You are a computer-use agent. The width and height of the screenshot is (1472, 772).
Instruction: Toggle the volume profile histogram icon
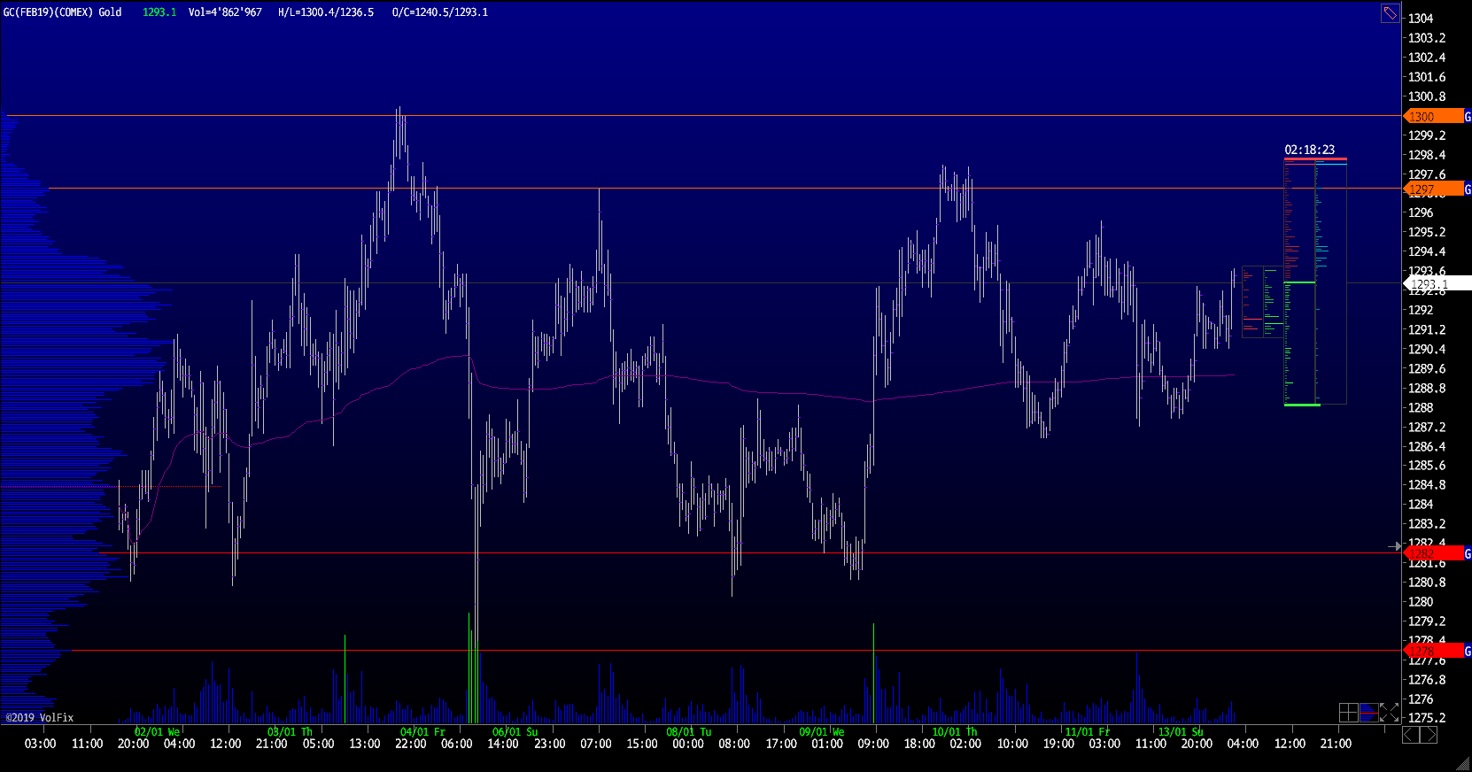pos(1368,713)
